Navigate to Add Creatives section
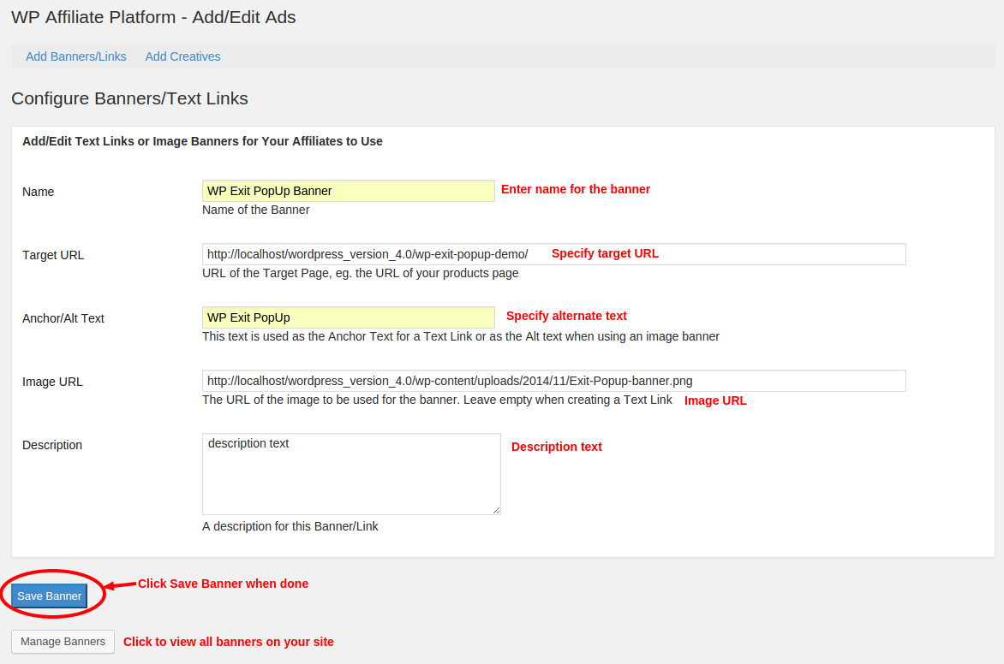This screenshot has height=664, width=1004. 182,56
